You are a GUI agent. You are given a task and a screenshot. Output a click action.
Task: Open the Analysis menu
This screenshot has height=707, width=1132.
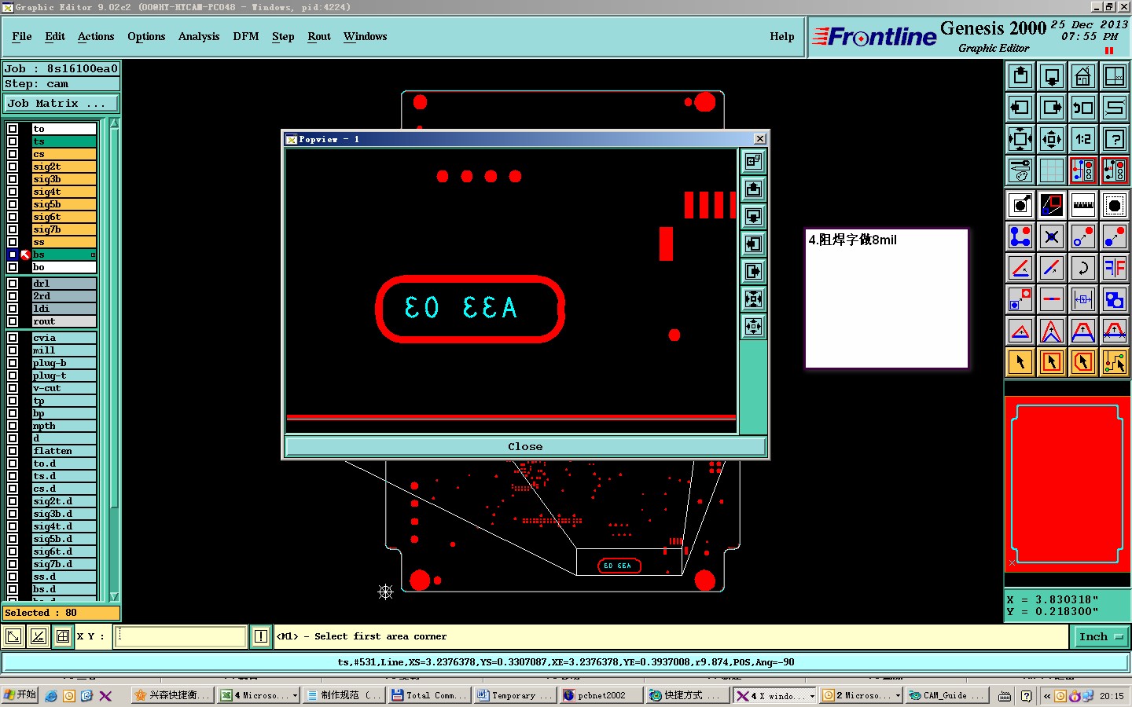pyautogui.click(x=199, y=37)
